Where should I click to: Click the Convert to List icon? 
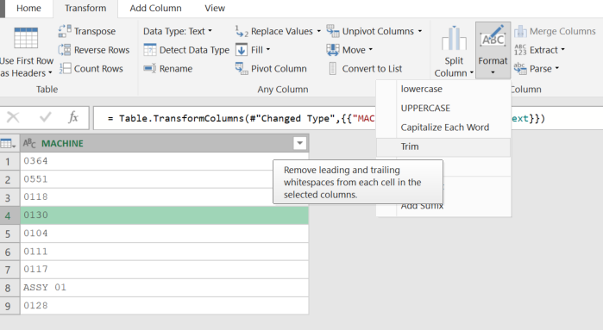[333, 68]
